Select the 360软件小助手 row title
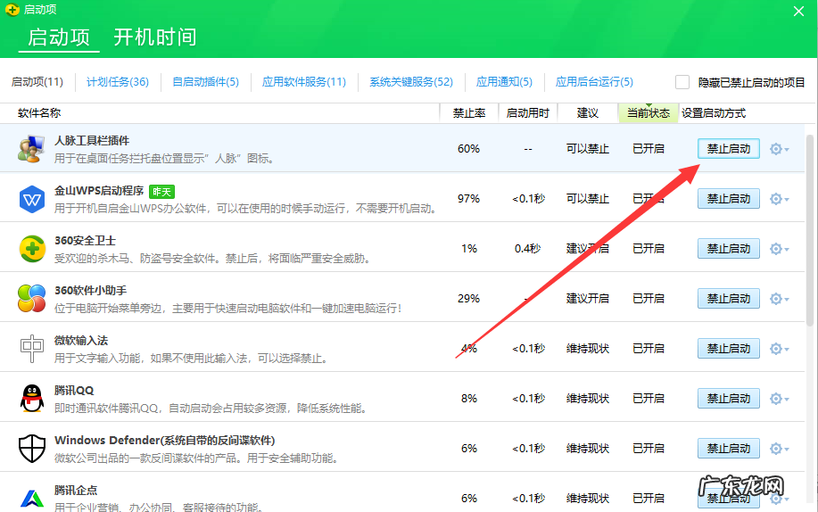Image resolution: width=818 pixels, height=512 pixels. click(91, 291)
